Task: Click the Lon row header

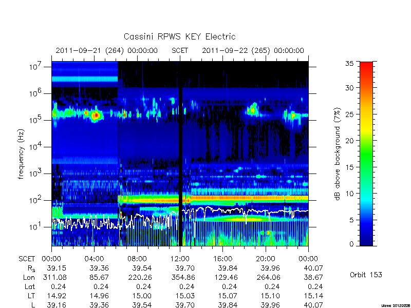Action: [x=29, y=277]
